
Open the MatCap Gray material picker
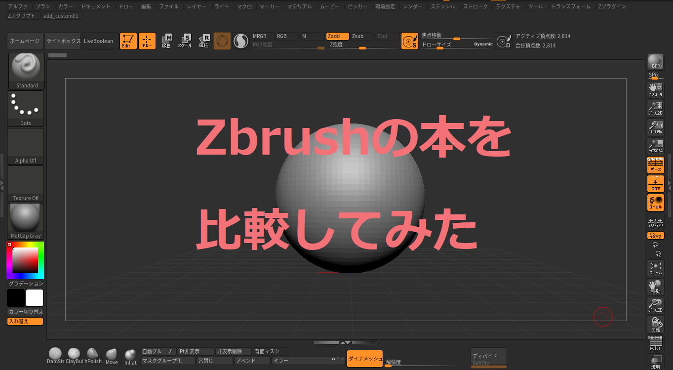[25, 221]
